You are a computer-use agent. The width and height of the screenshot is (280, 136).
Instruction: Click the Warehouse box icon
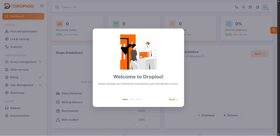(7, 93)
